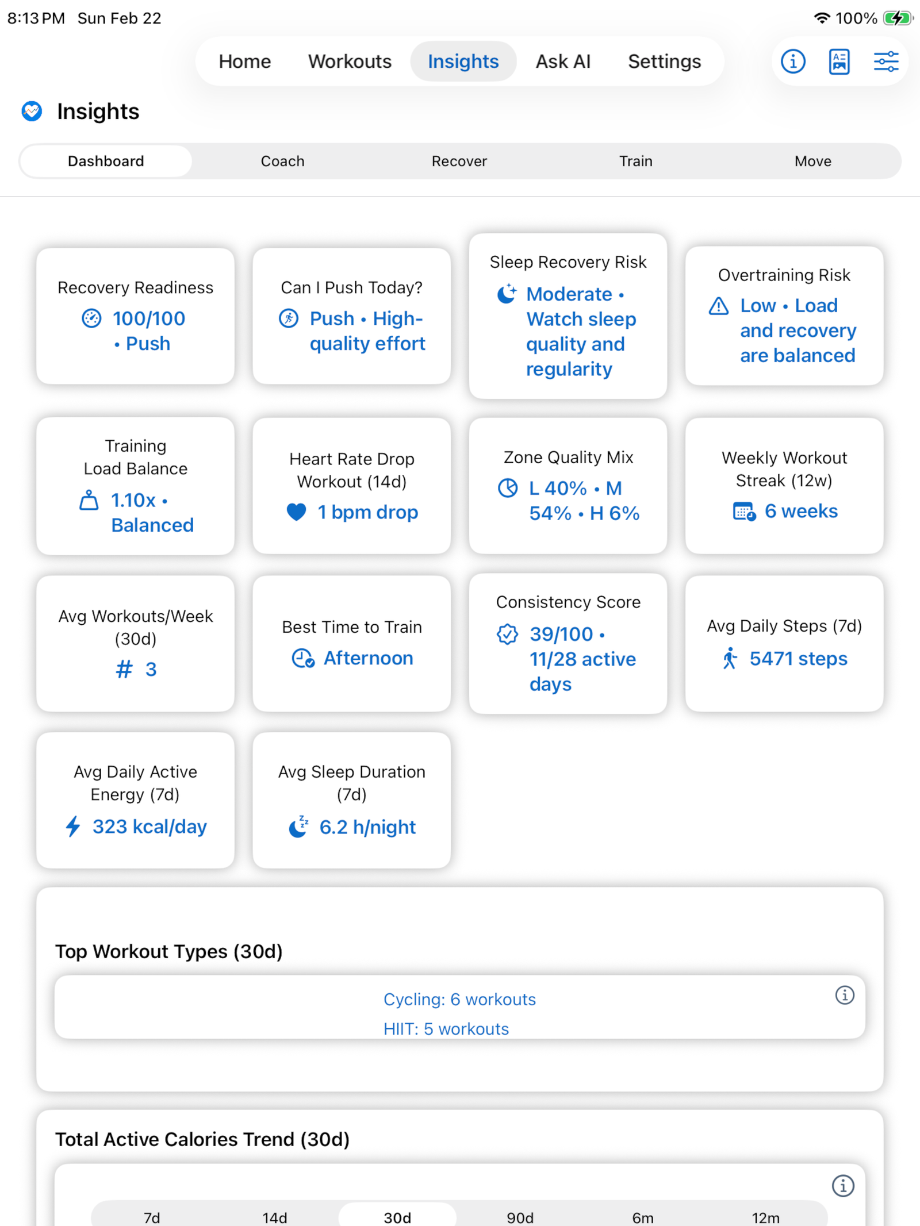Switch to the Coach tab
This screenshot has width=920, height=1226.
tap(282, 161)
